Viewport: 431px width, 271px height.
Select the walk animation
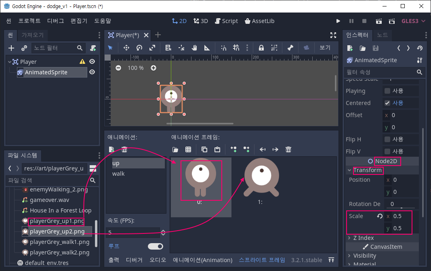point(118,174)
